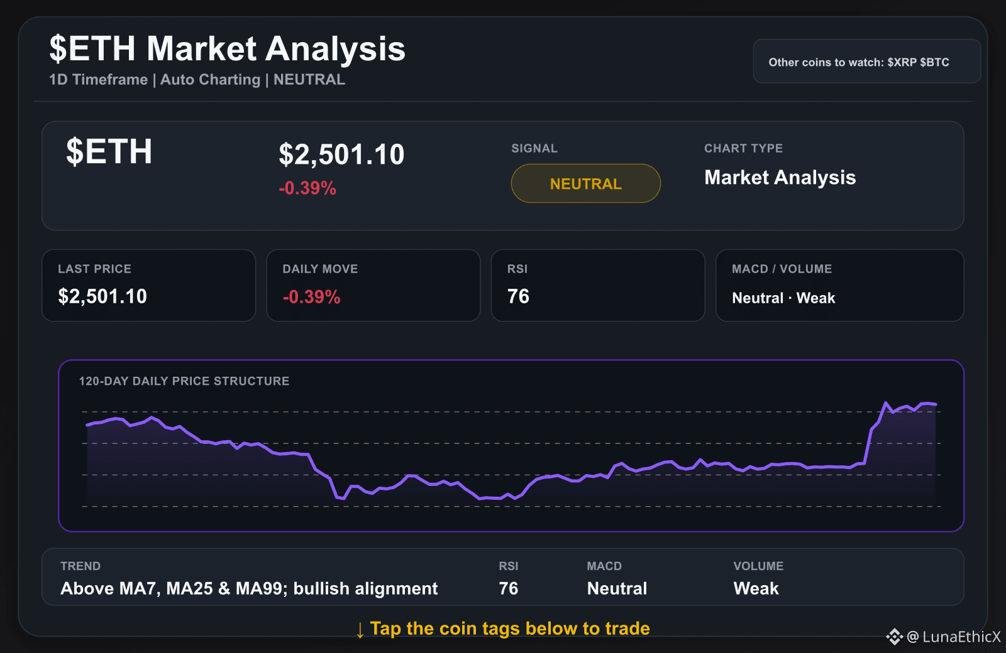The height and width of the screenshot is (653, 1006).
Task: Click the $BTC coin tag in watch list
Action: tap(934, 62)
